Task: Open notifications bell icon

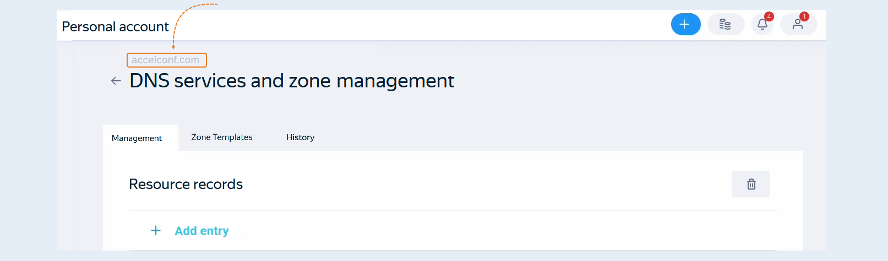Action: pyautogui.click(x=762, y=24)
